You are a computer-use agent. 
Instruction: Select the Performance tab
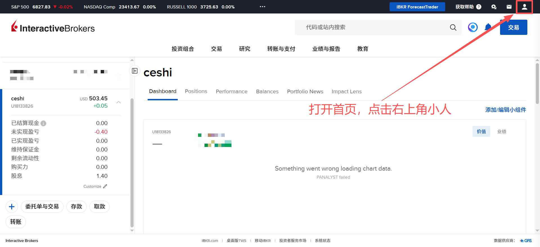click(231, 92)
